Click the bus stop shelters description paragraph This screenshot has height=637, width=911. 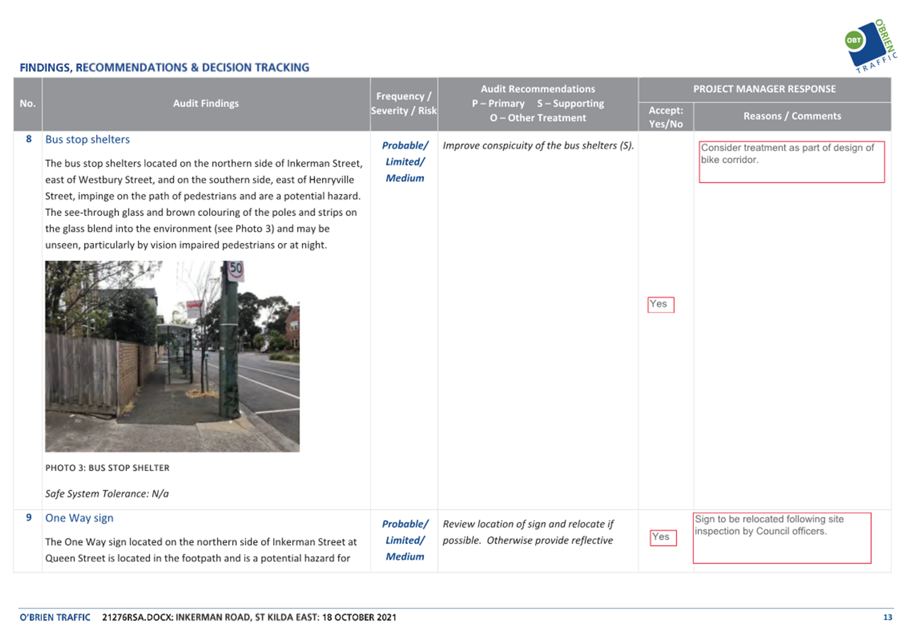204,204
